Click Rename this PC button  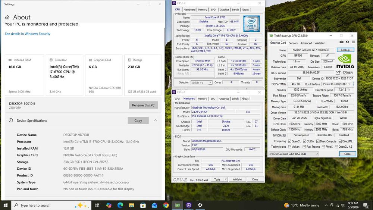[143, 105]
